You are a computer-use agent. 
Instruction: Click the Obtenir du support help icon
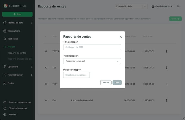coord(5,108)
